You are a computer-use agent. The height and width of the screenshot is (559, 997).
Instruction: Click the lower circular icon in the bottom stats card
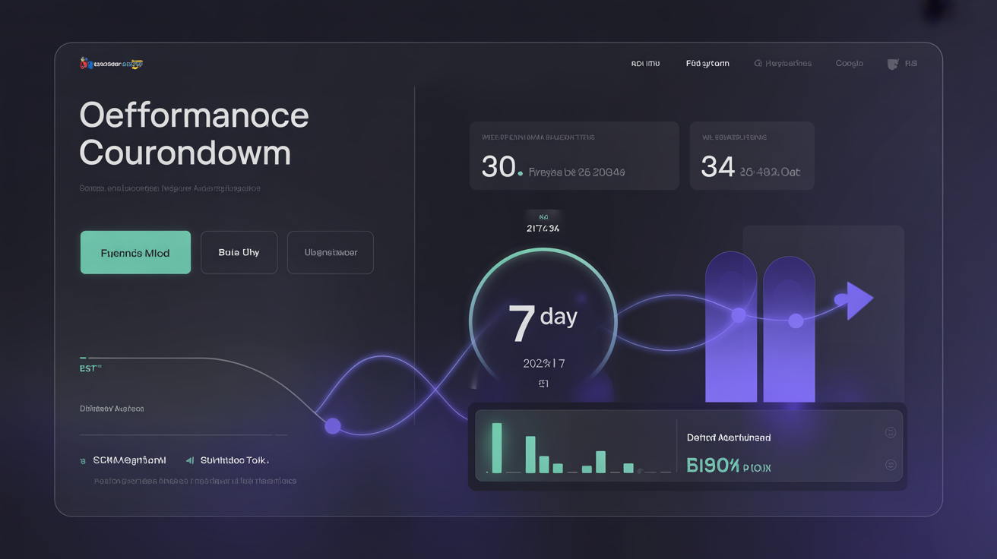(891, 465)
